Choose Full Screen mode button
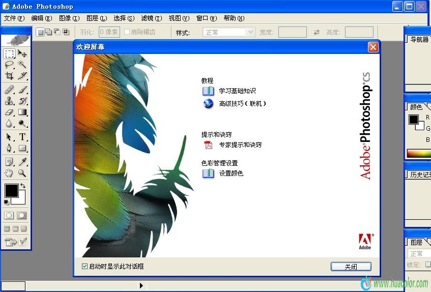 [24, 228]
